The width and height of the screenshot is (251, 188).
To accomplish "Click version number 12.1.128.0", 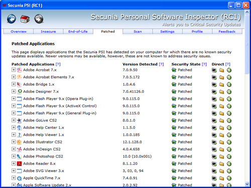I will [132, 142].
